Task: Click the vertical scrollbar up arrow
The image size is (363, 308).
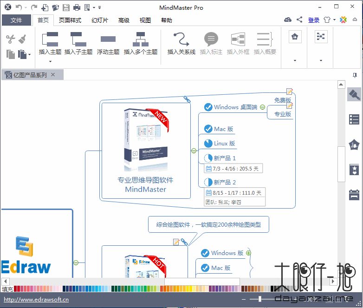Action: (341, 85)
